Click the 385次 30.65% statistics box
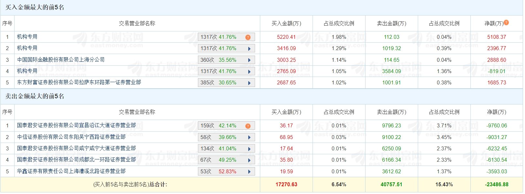This screenshot has width=525, height=194. [226, 83]
